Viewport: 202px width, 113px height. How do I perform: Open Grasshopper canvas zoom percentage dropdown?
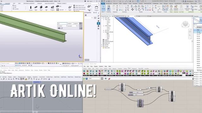tap(94, 78)
